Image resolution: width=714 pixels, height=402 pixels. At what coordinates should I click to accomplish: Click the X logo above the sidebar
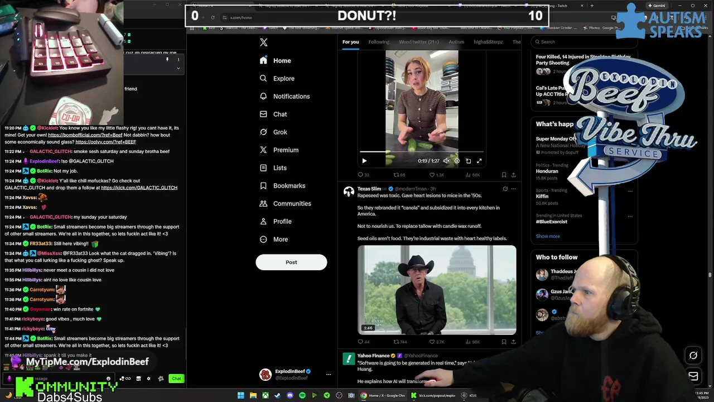(x=264, y=42)
